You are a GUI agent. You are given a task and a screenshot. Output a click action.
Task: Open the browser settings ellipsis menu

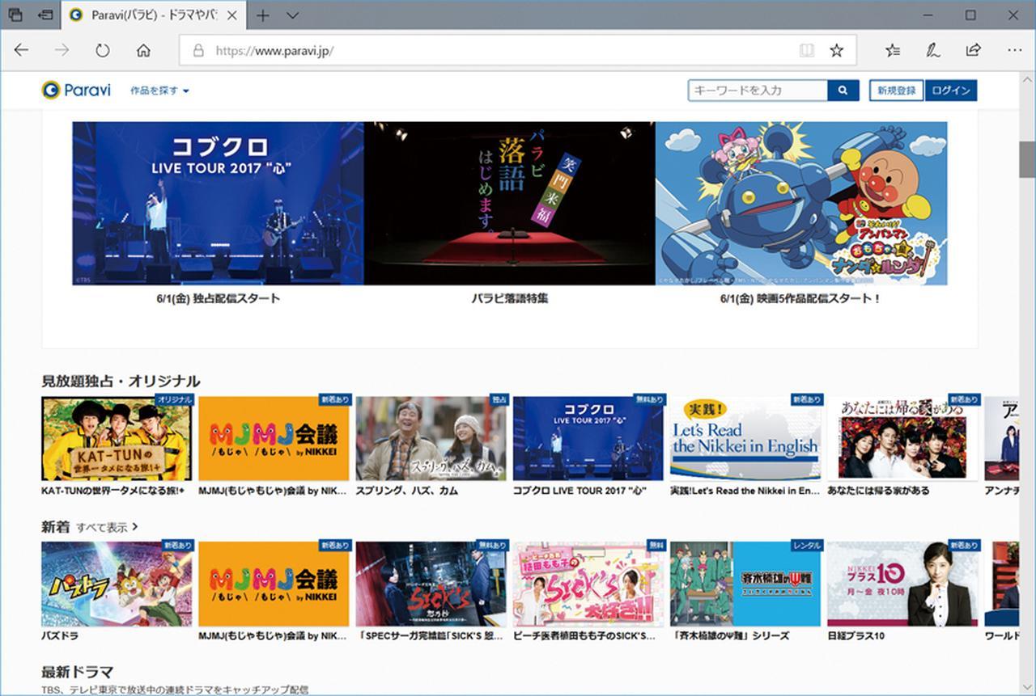pyautogui.click(x=1014, y=50)
